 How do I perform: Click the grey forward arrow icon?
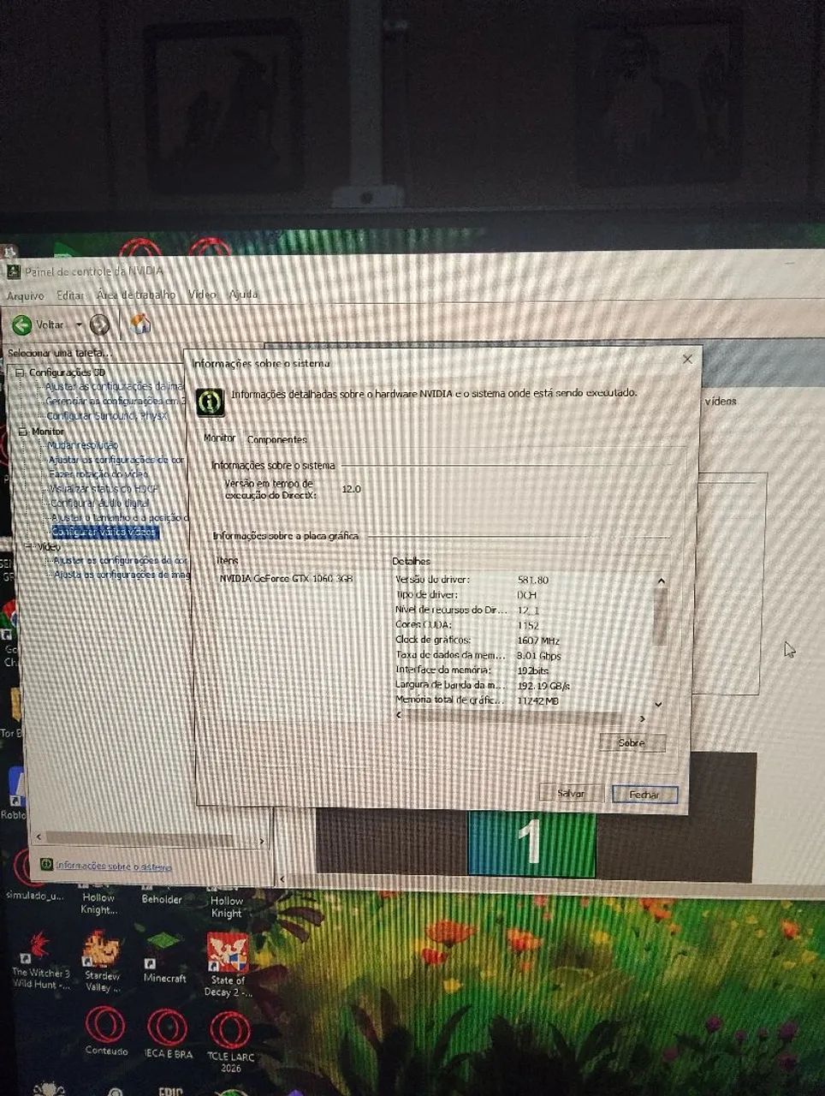click(x=99, y=325)
